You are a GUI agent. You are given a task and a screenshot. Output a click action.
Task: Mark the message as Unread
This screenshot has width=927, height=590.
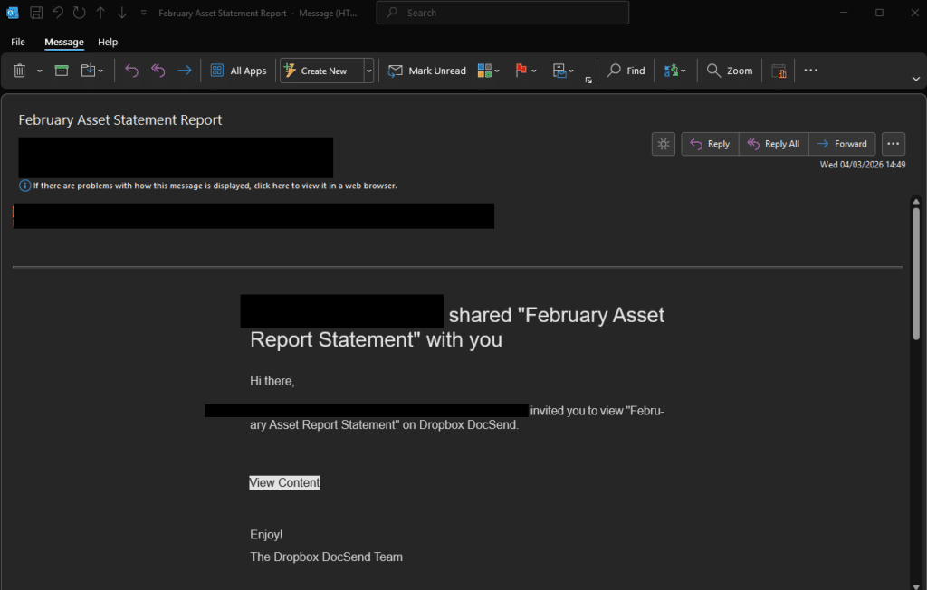coord(427,71)
